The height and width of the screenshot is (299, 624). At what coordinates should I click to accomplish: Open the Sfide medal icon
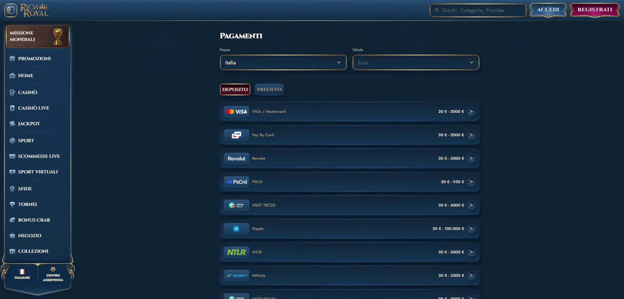pos(12,189)
